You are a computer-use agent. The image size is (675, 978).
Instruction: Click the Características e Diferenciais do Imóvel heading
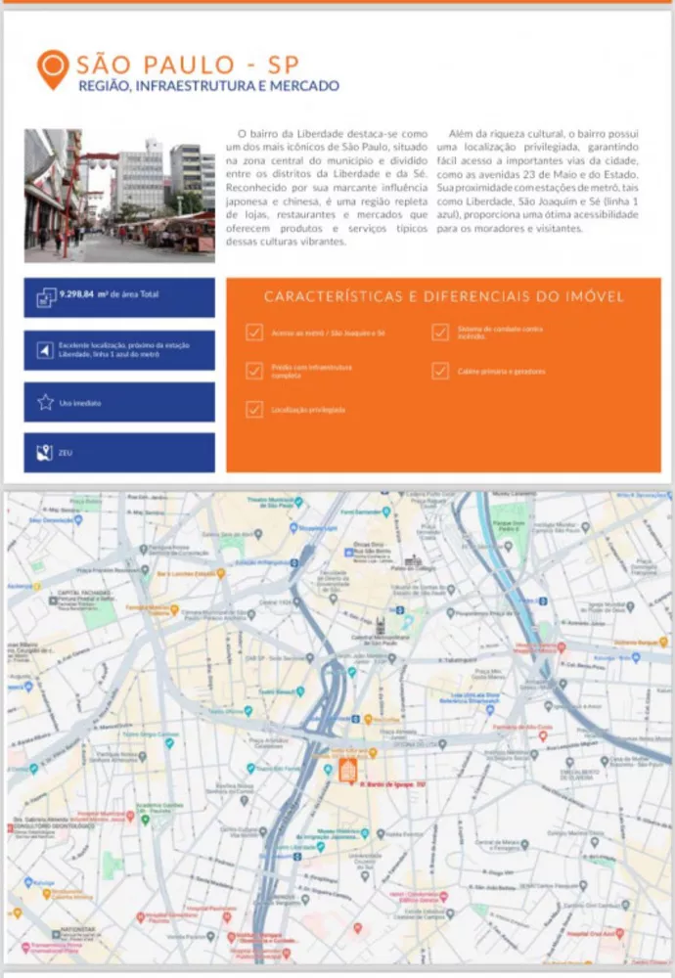(443, 296)
